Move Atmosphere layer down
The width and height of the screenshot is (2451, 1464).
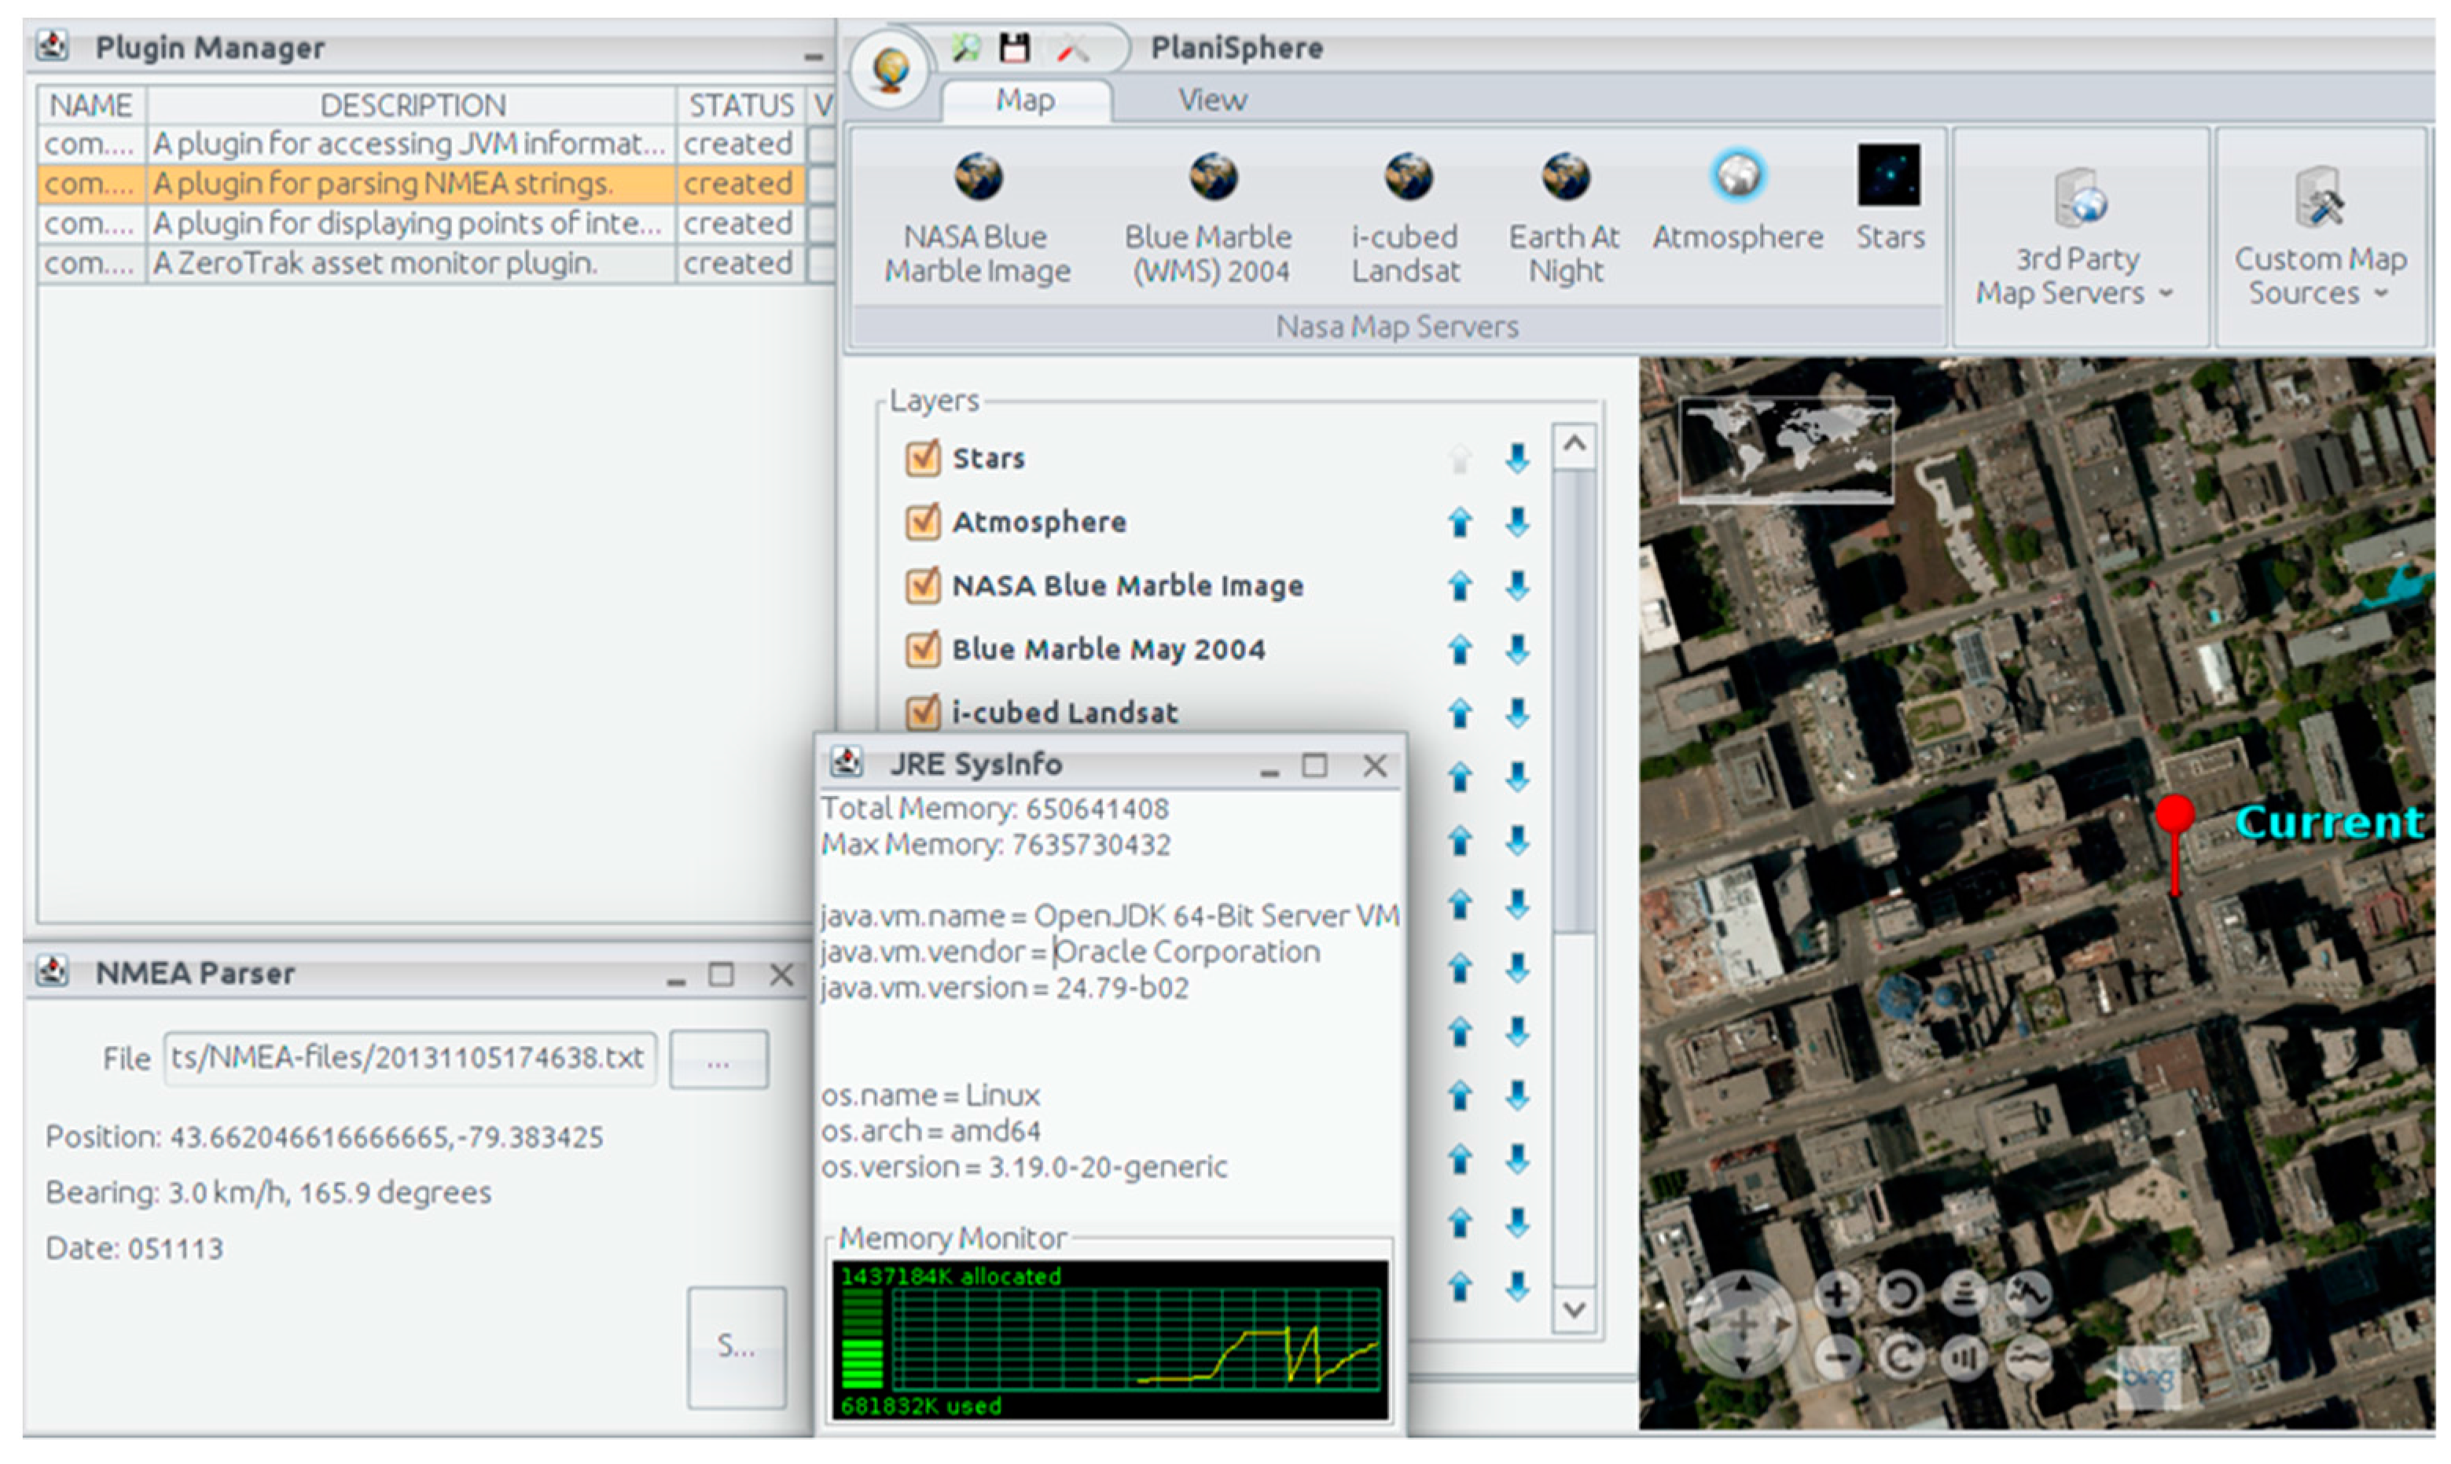tap(1518, 522)
